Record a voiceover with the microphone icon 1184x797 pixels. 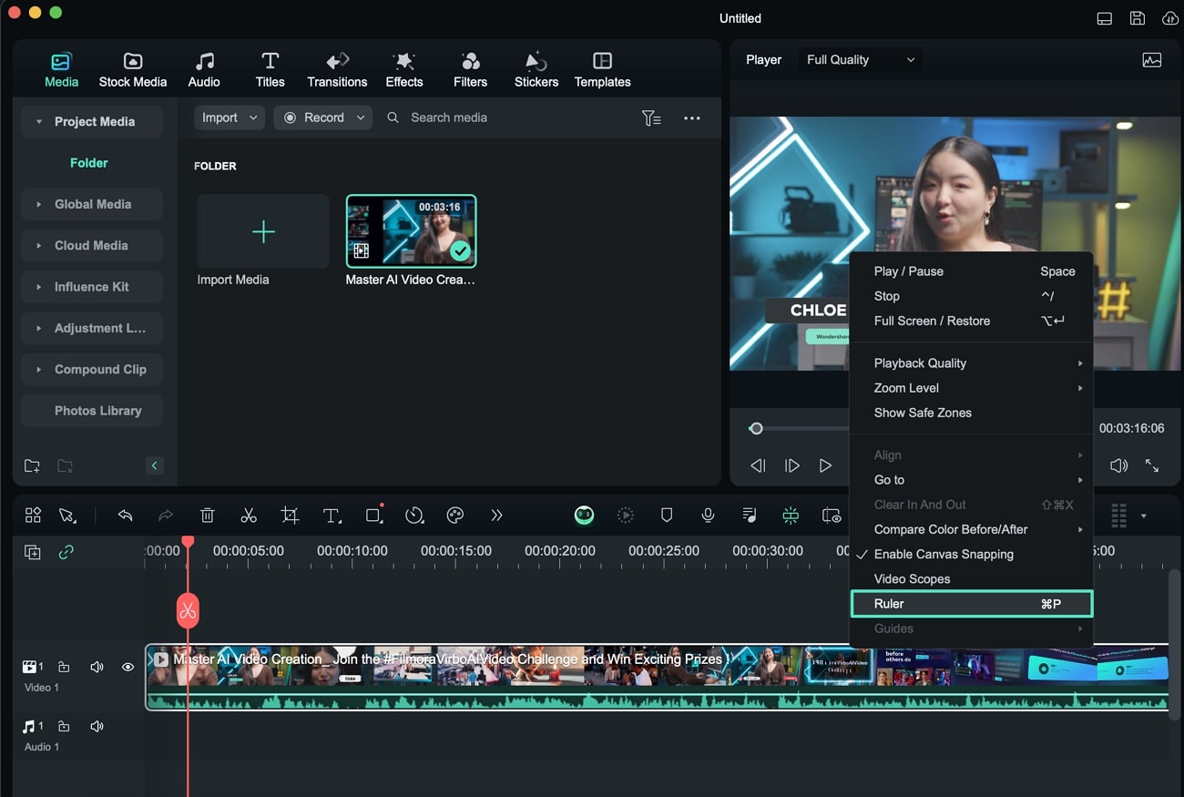[x=708, y=516]
